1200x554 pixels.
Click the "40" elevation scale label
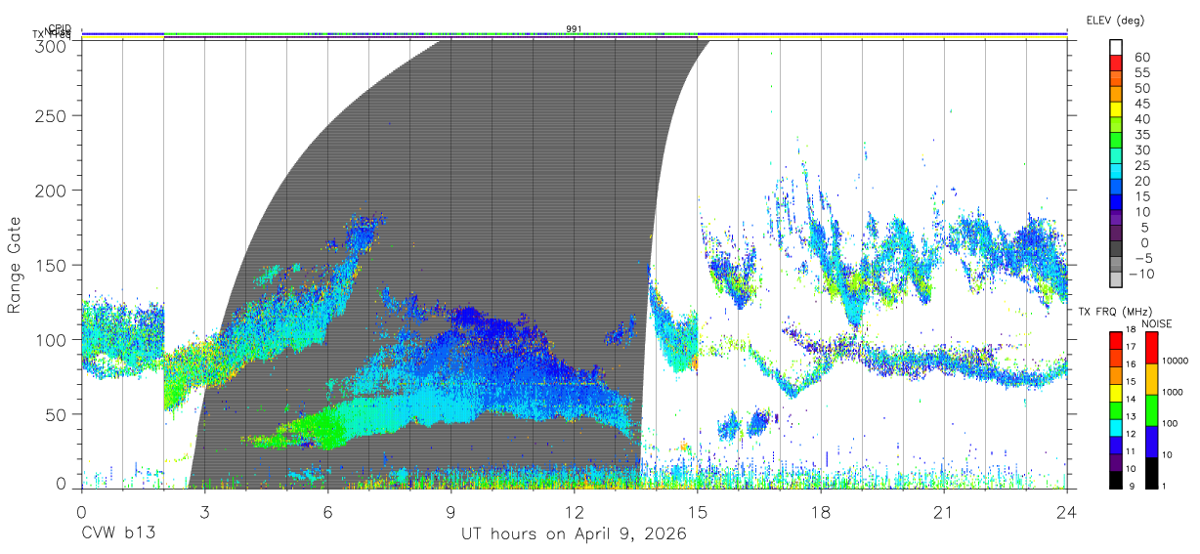point(1141,119)
